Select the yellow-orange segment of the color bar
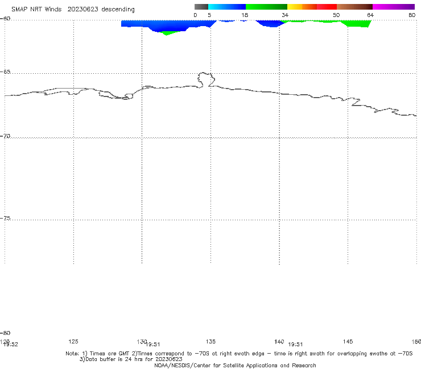 coord(302,7)
